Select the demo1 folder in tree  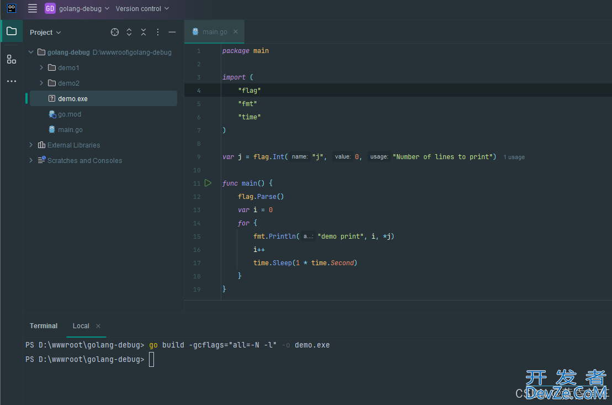coord(68,67)
